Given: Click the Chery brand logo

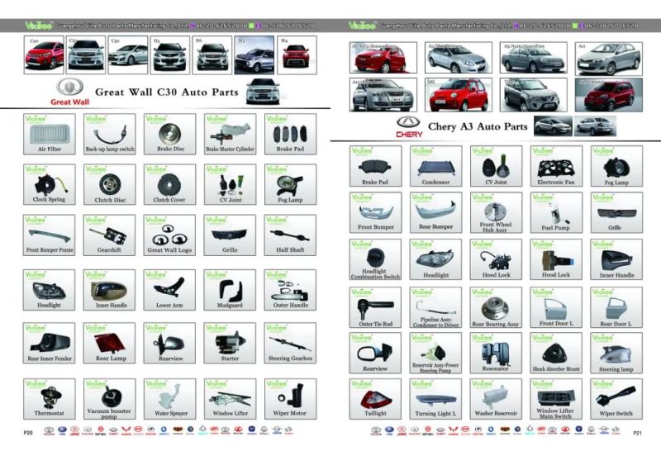Looking at the screenshot, I should point(408,127).
